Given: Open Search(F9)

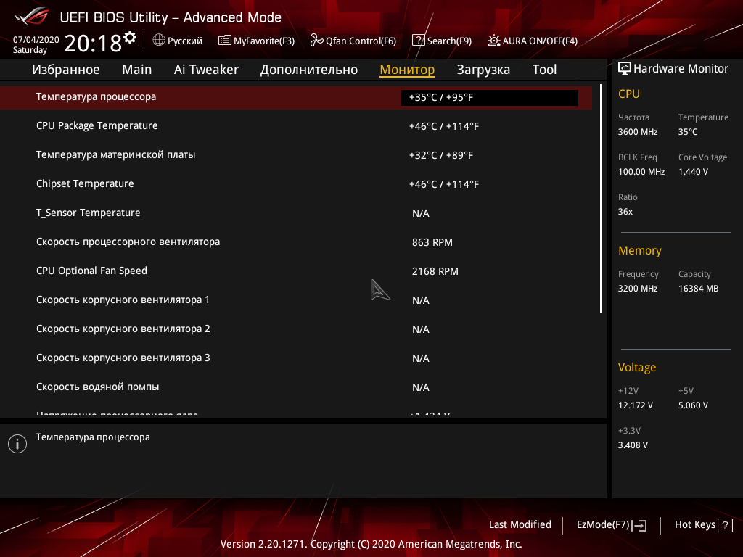Looking at the screenshot, I should point(442,41).
